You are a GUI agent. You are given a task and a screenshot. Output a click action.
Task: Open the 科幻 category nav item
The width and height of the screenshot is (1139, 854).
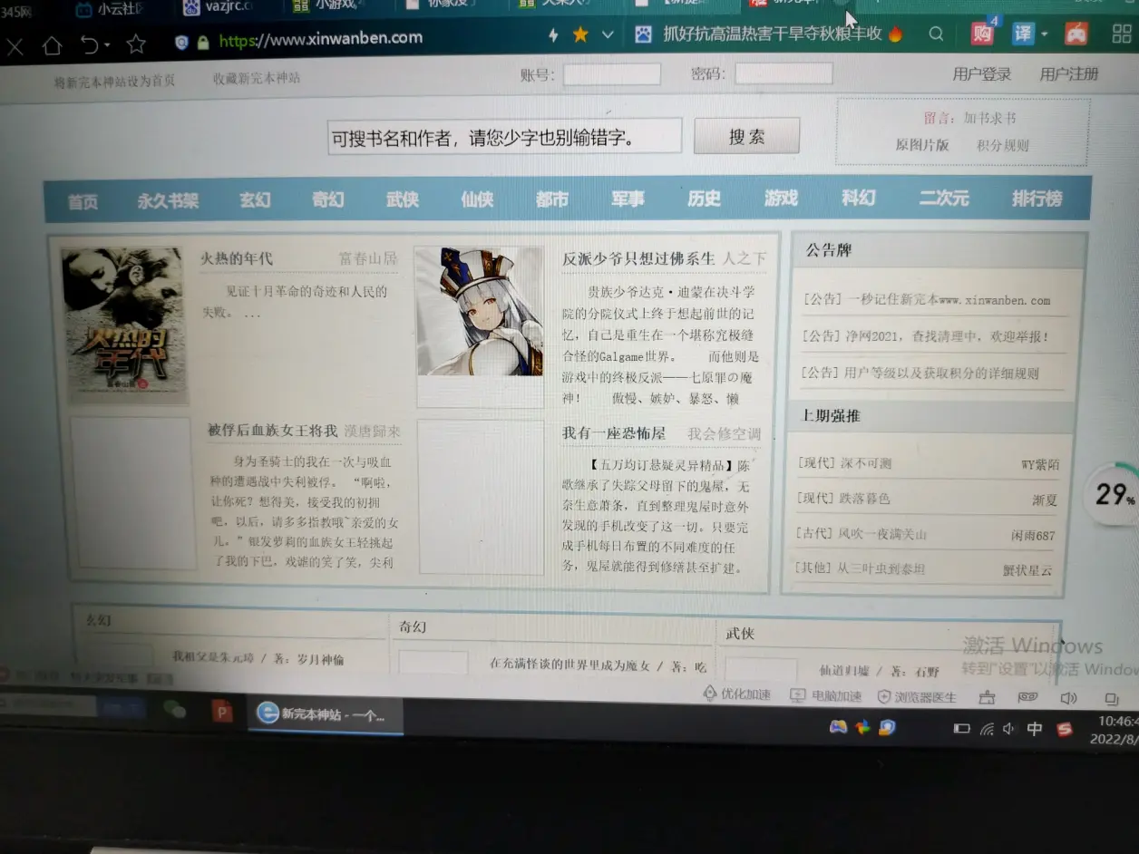click(x=858, y=198)
